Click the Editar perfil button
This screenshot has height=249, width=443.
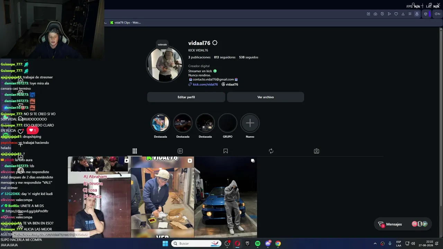pyautogui.click(x=186, y=97)
